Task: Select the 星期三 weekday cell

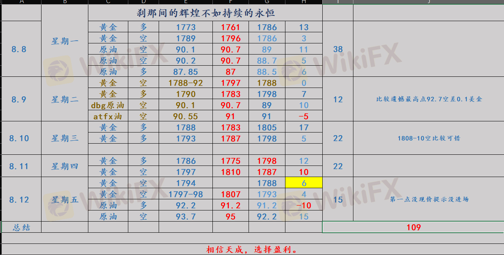Action: point(65,138)
